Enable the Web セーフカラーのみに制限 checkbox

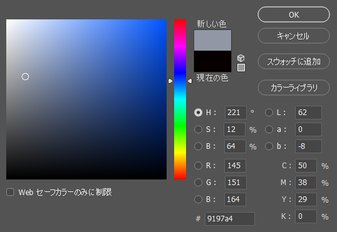(x=10, y=192)
